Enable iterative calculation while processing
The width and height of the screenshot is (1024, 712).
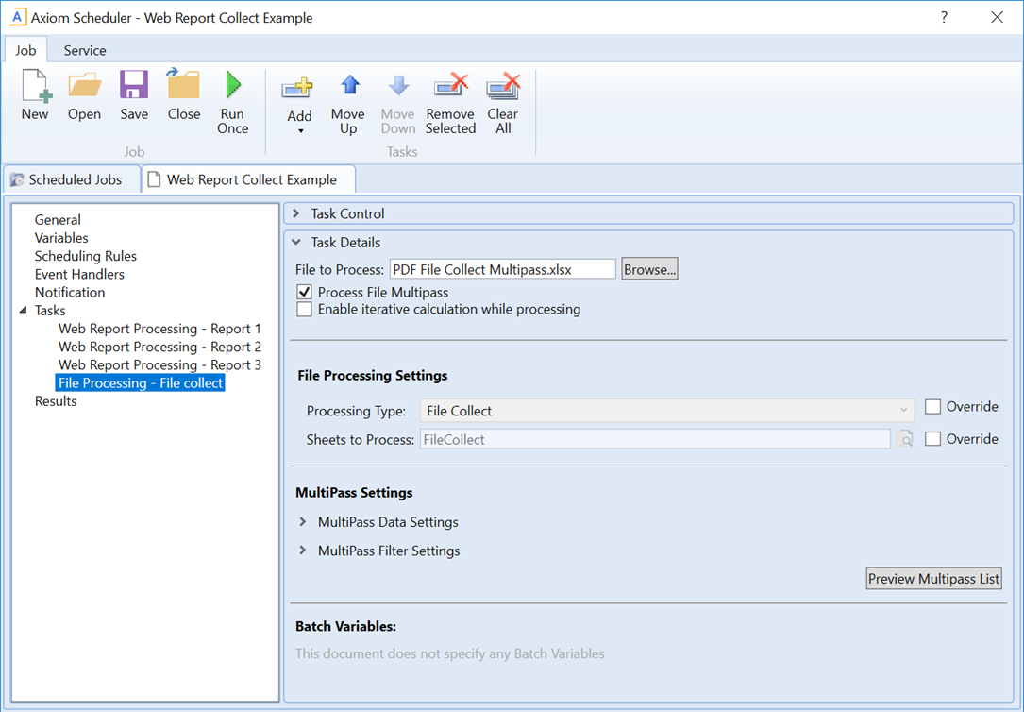pyautogui.click(x=305, y=310)
